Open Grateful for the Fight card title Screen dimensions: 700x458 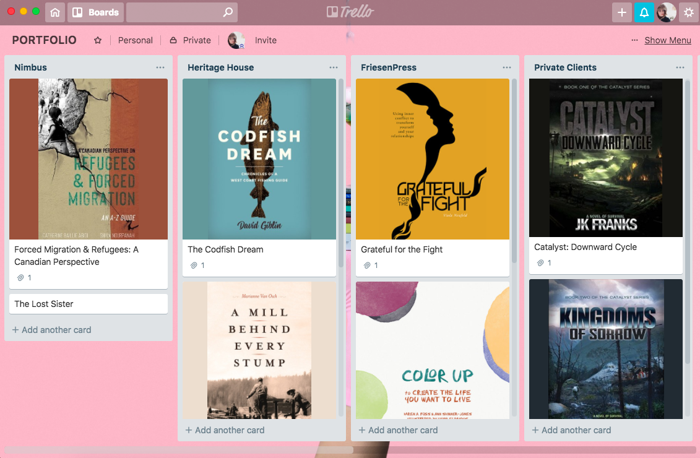click(402, 249)
